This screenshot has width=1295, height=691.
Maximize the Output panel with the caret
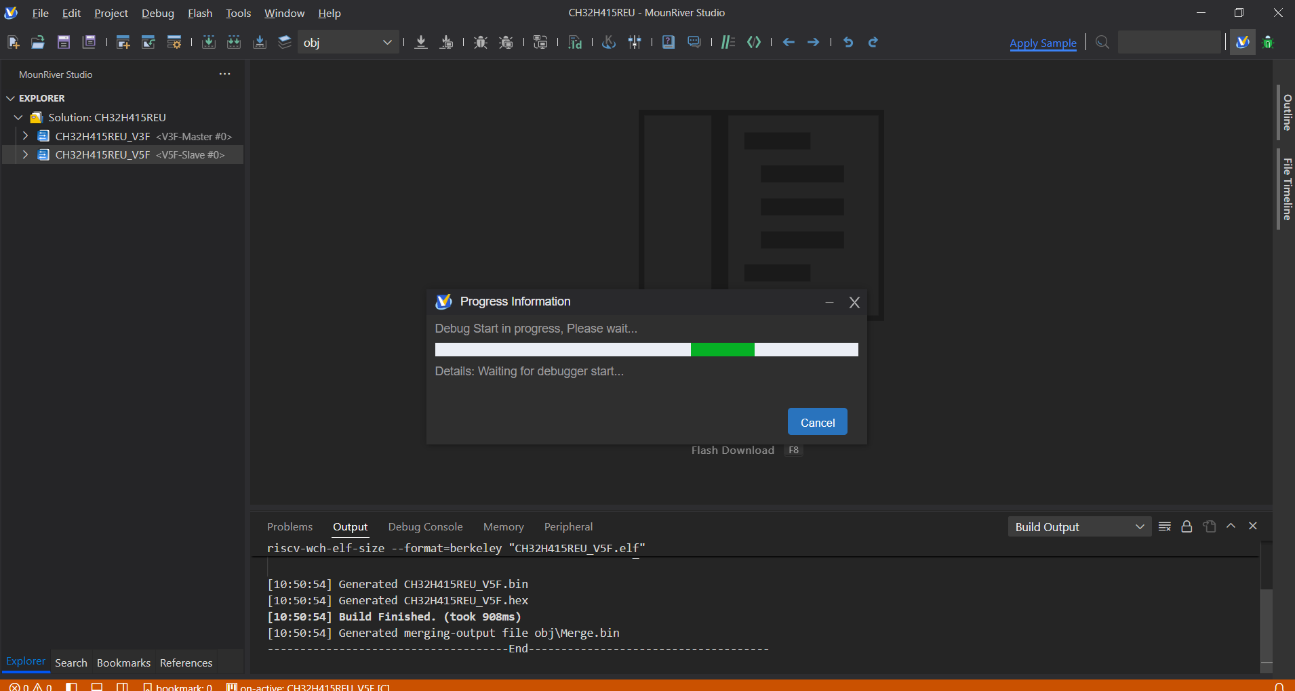click(x=1231, y=526)
